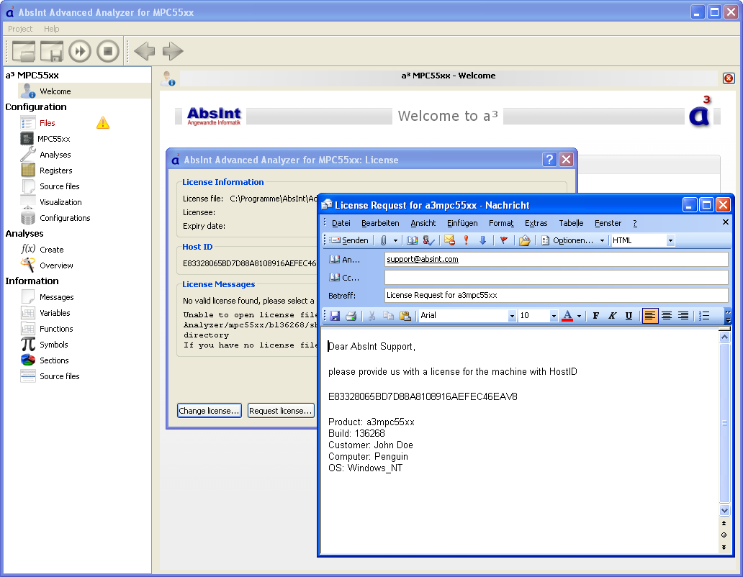Screen dimensions: 743x577
Task: Select Create under Analyses
Action: pos(51,250)
